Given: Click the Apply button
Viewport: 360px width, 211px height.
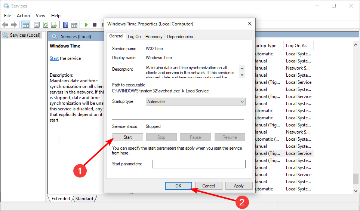Looking at the screenshot, I should (239, 186).
